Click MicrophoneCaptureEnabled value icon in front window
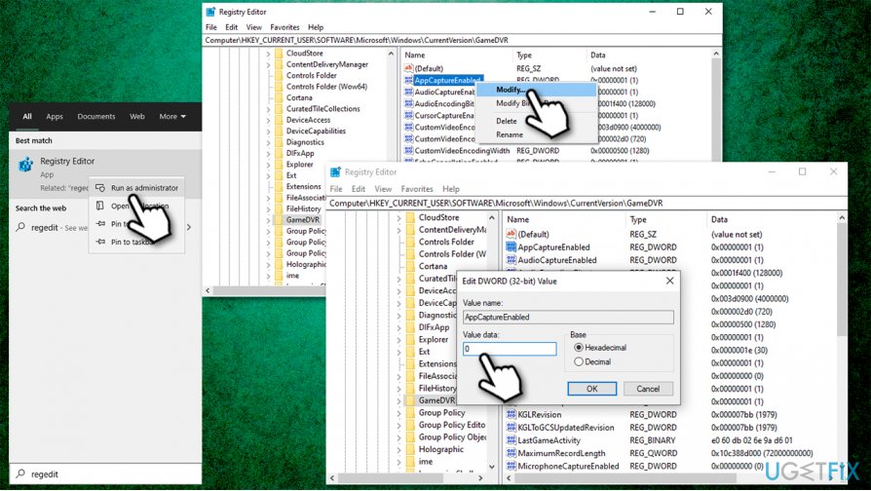 (x=511, y=466)
